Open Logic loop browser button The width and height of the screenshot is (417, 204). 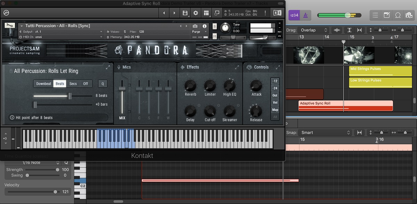coord(398,15)
